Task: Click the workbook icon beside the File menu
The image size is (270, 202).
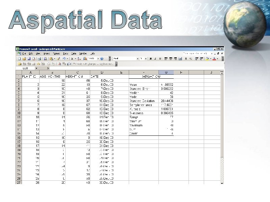Action: click(x=19, y=53)
